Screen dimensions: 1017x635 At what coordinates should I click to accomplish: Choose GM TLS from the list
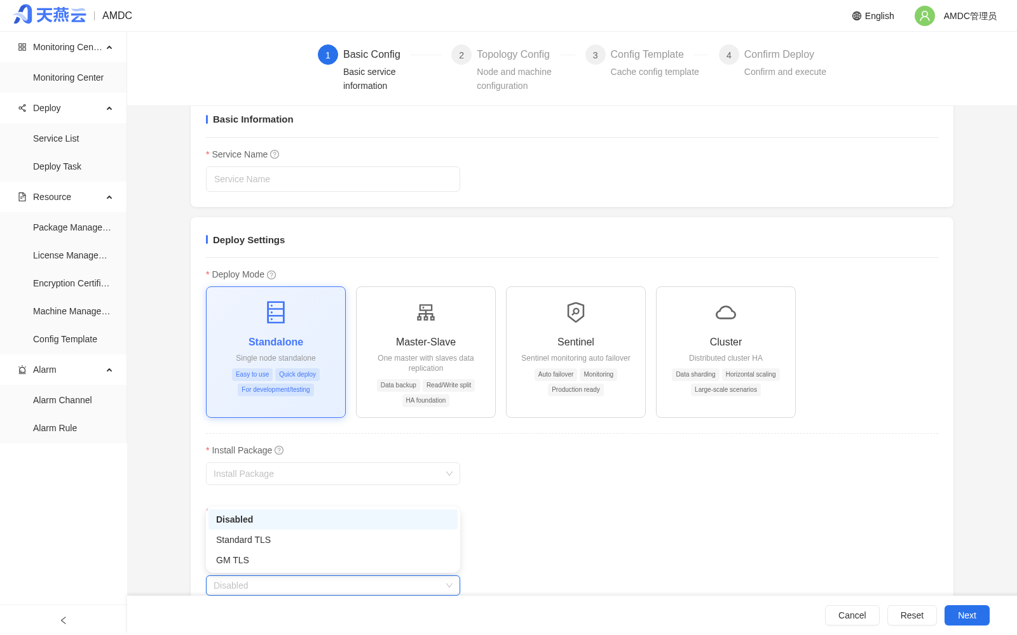333,560
